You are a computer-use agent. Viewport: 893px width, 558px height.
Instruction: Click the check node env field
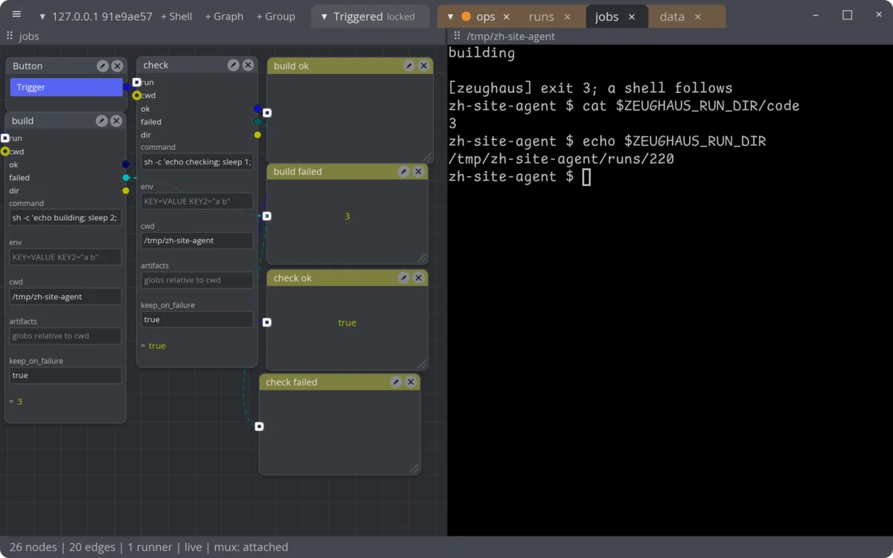tap(197, 201)
